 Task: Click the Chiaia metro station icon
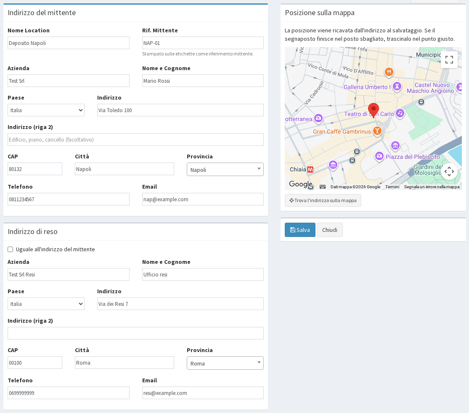[310, 169]
